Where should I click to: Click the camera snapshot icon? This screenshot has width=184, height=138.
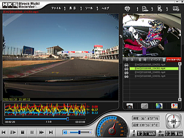pyautogui.click(x=130, y=106)
